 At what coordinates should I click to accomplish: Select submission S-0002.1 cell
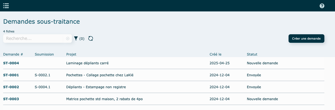coord(42,75)
